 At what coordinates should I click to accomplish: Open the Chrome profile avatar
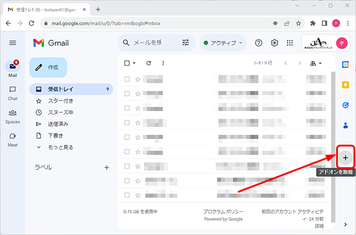click(336, 23)
